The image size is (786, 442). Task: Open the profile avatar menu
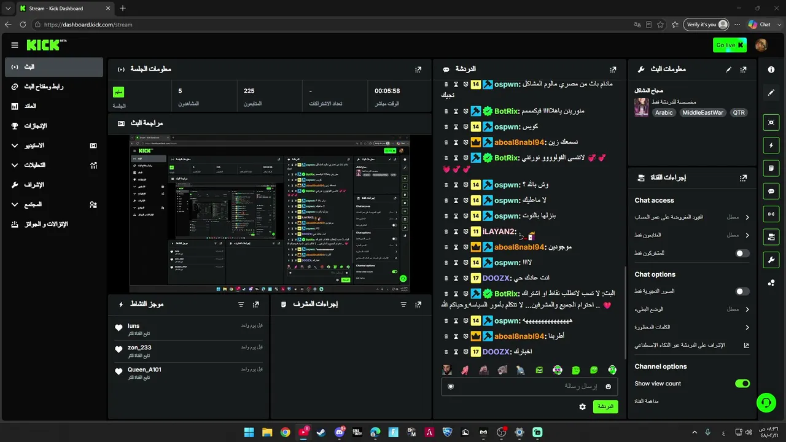(761, 45)
